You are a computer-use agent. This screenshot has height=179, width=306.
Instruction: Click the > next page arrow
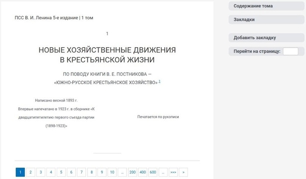pos(184,172)
